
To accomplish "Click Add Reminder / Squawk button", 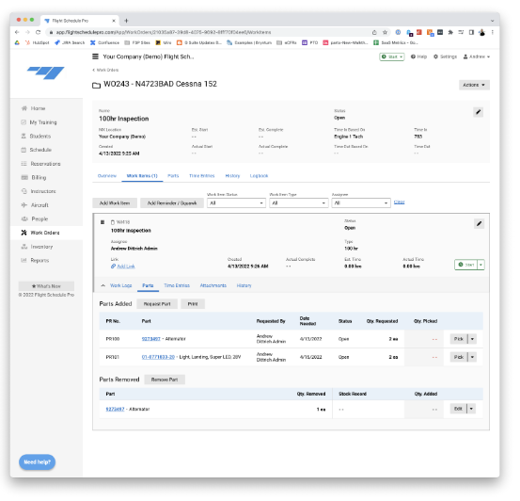I will tap(172, 203).
